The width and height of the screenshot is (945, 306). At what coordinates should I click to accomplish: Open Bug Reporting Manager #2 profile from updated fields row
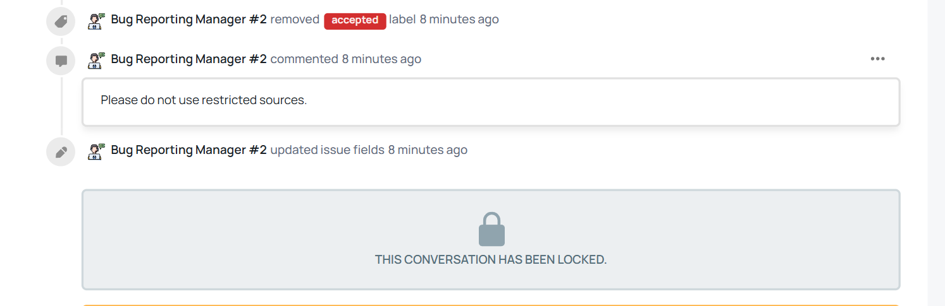pos(189,150)
